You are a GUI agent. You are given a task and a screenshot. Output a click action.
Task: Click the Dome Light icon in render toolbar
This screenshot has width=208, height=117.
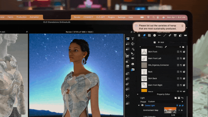tap(133, 64)
